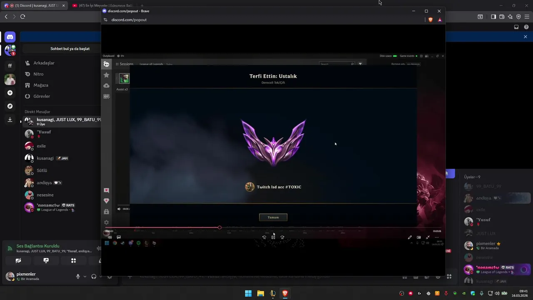The height and width of the screenshot is (300, 533).
Task: Share your screen from the voice panel
Action: pos(46,260)
